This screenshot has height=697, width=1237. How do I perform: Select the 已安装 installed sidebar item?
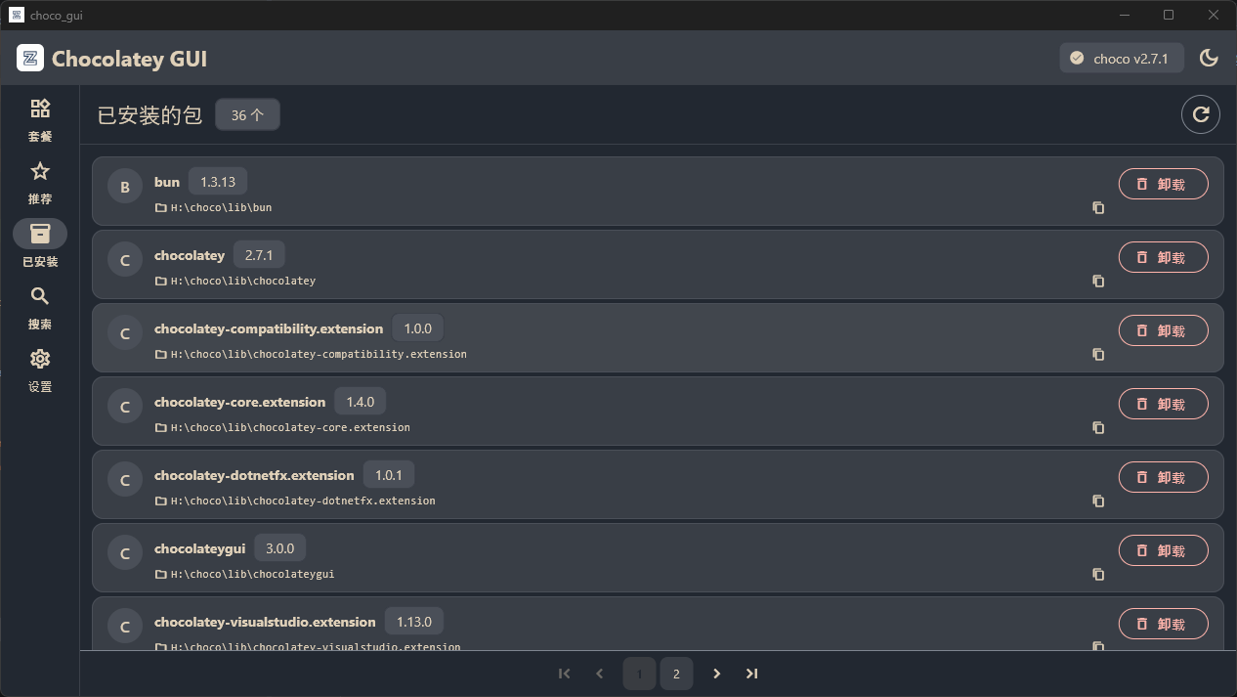pyautogui.click(x=40, y=245)
